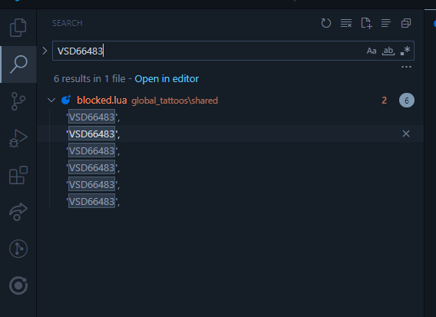Open a new search editor
Viewport: 436px width, 317px height.
coord(366,23)
